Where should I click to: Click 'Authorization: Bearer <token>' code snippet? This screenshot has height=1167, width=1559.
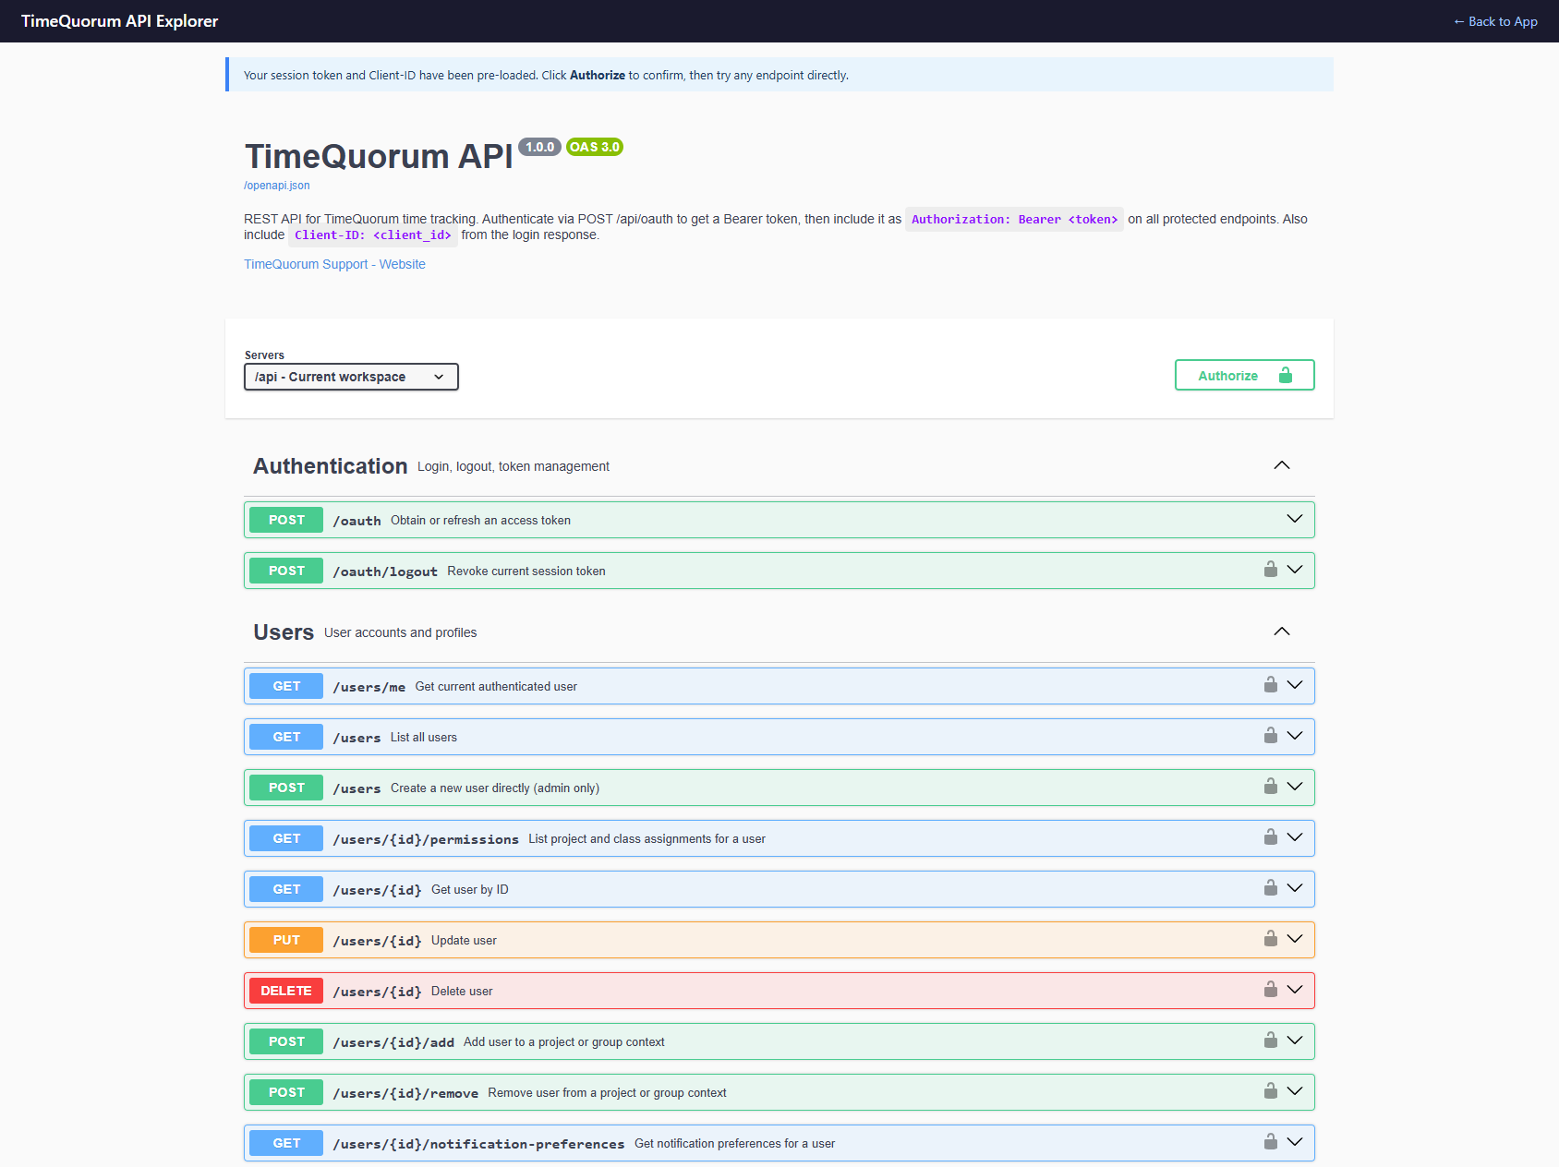pos(1014,219)
